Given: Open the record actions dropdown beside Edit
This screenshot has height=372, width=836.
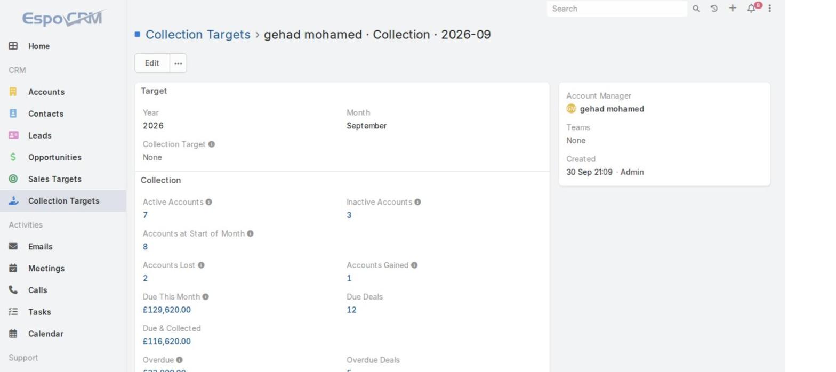Looking at the screenshot, I should (178, 63).
